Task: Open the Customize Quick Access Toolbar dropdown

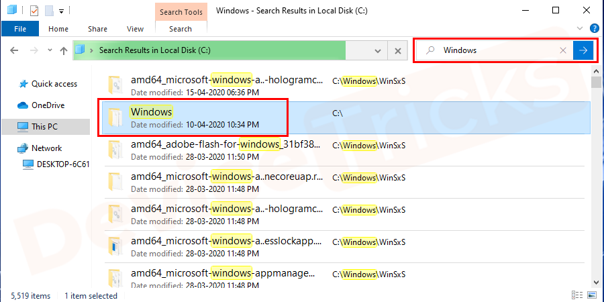Action: click(61, 11)
